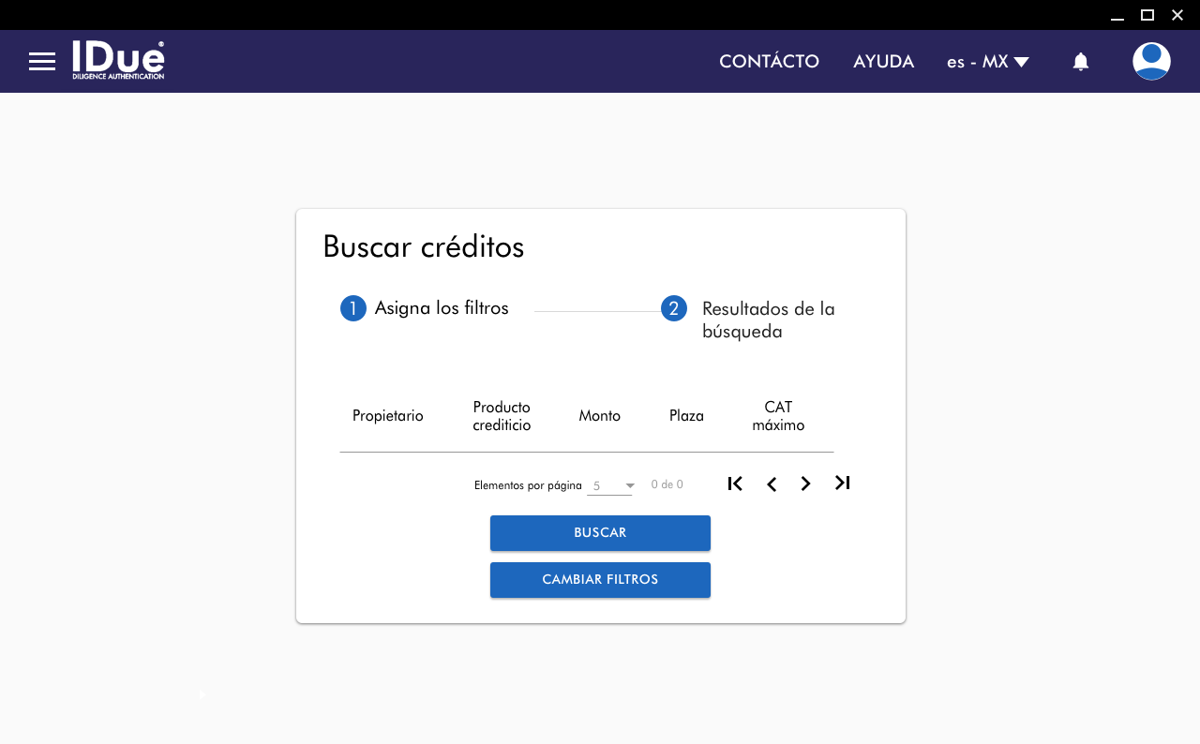Screen dimensions: 1200x744
Task: Go to the first results page
Action: coord(735,484)
